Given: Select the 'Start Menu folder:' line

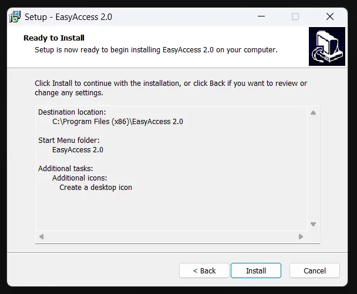Looking at the screenshot, I should click(x=69, y=141).
